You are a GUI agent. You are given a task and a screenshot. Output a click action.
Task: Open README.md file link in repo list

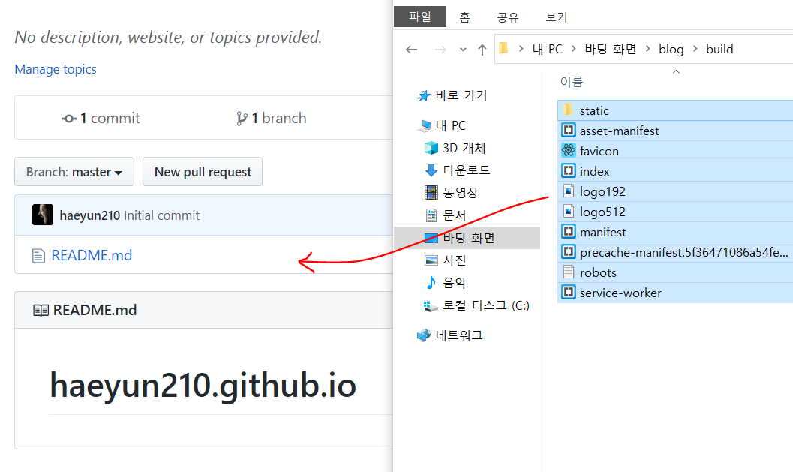point(92,255)
